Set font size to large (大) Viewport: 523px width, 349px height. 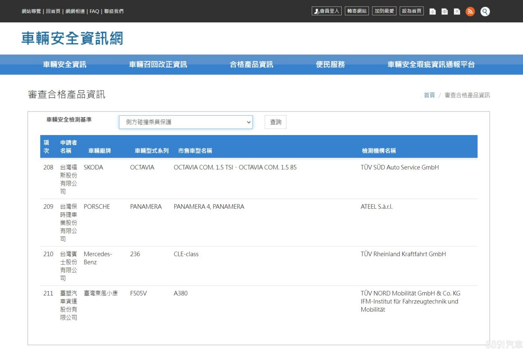coord(457,12)
